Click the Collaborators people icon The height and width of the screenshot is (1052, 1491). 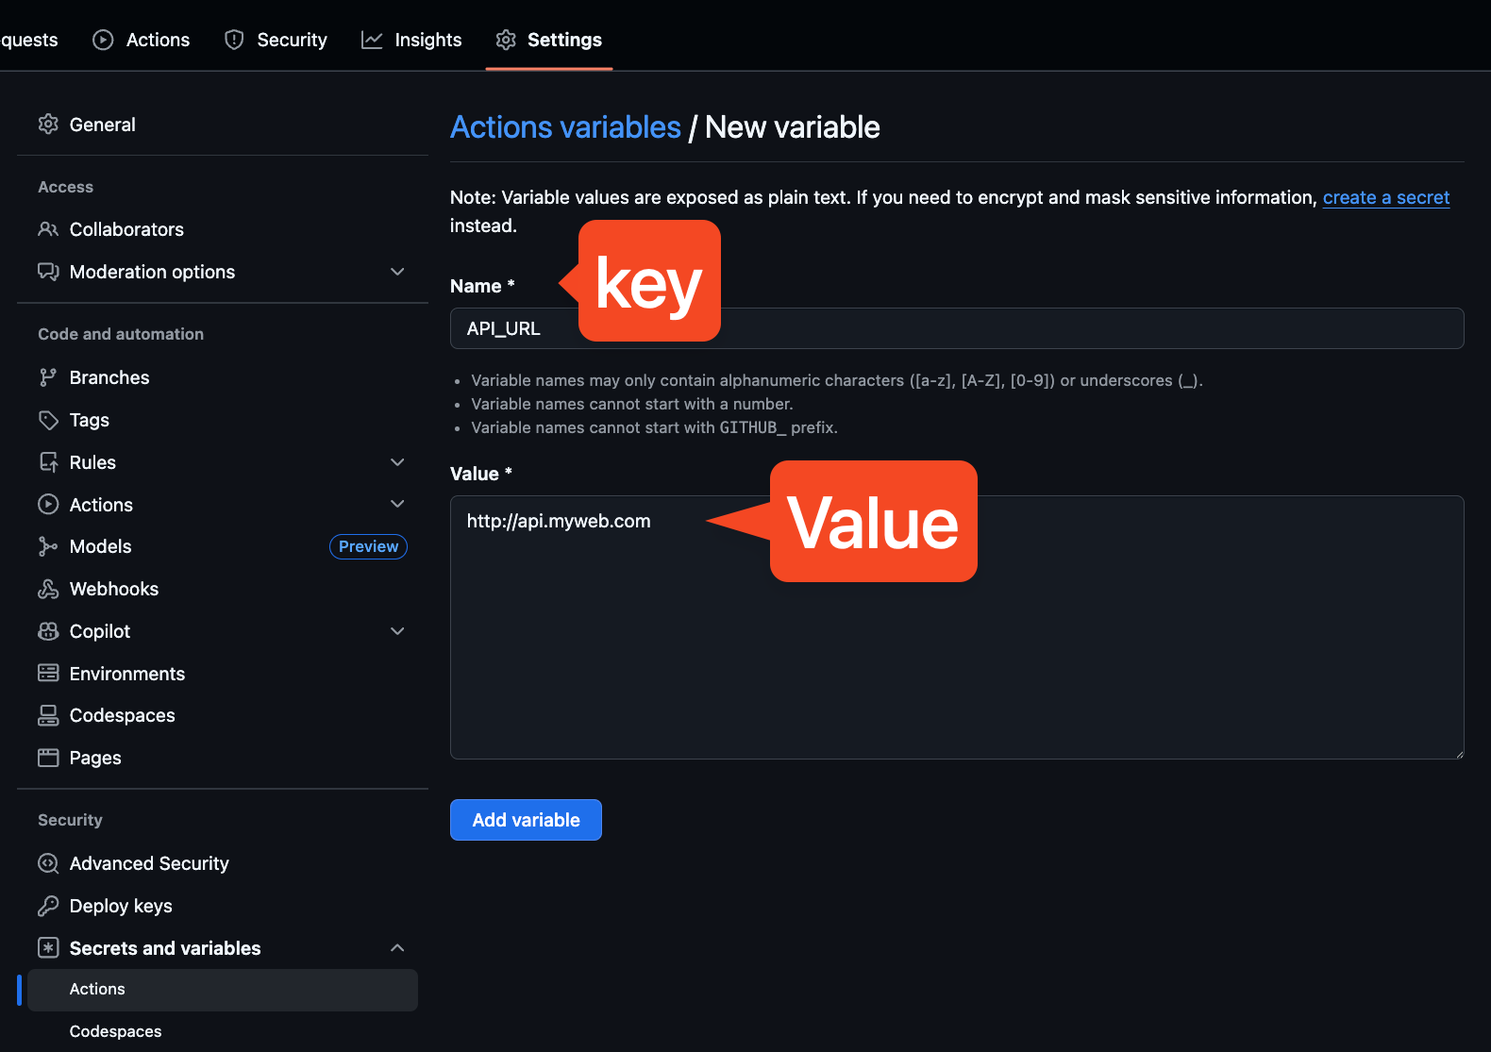coord(48,229)
